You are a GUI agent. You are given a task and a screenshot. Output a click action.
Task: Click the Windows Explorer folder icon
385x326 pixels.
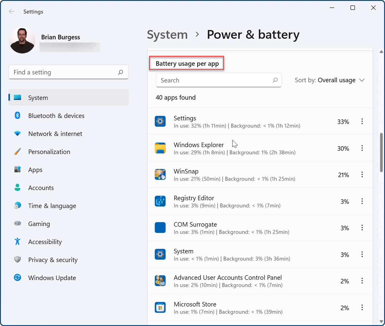[x=160, y=148]
